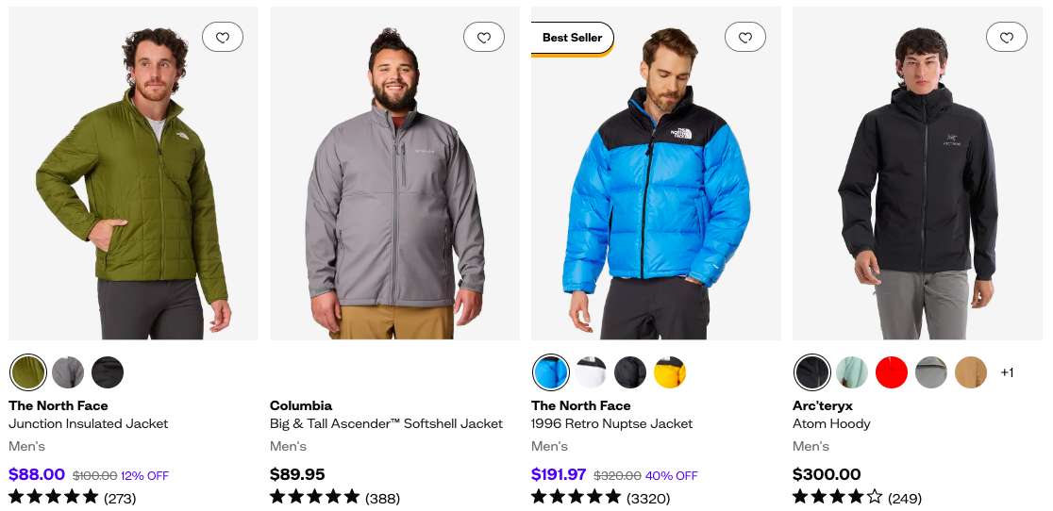Open the Junction Insulated Jacket product link
This screenshot has width=1053, height=511.
pos(89,423)
